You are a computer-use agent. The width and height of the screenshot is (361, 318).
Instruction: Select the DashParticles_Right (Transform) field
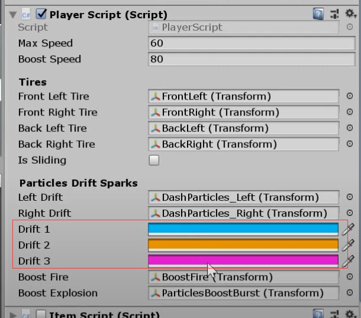[244, 213]
